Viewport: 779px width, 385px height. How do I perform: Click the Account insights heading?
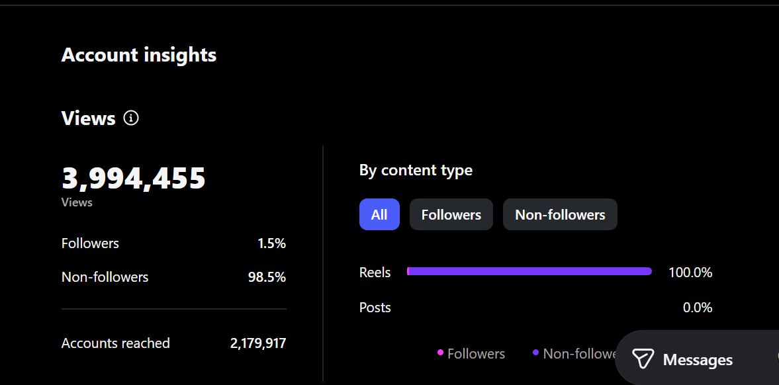pos(139,55)
